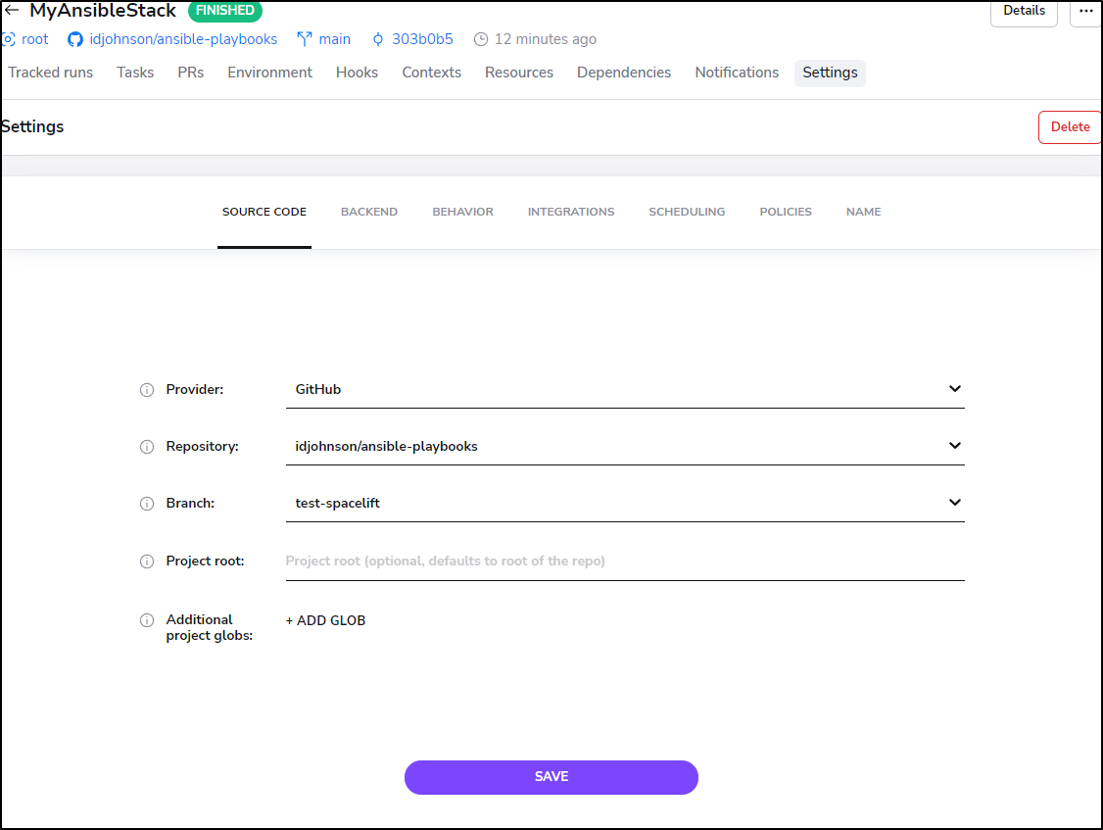Open the Hooks tab
This screenshot has width=1103, height=830.
(357, 73)
